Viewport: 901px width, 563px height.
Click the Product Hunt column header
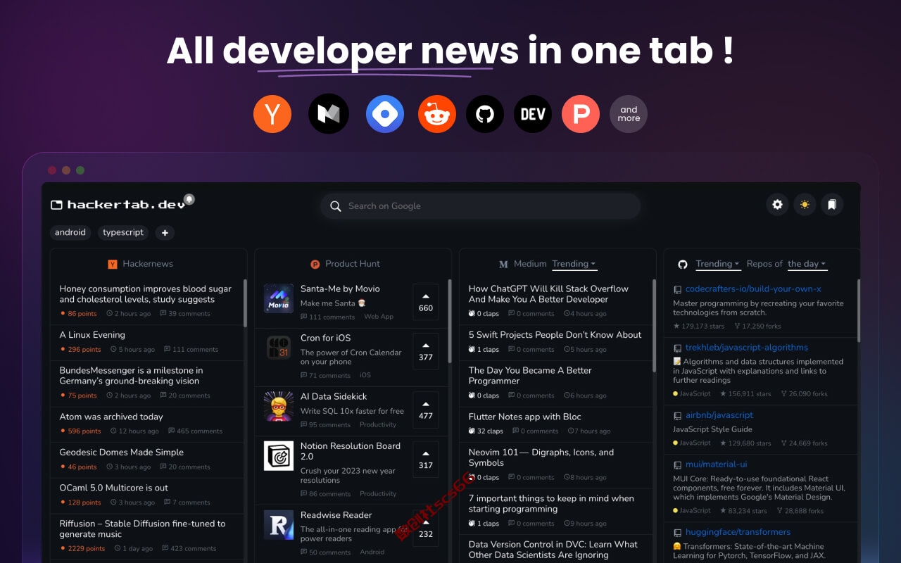(x=346, y=264)
